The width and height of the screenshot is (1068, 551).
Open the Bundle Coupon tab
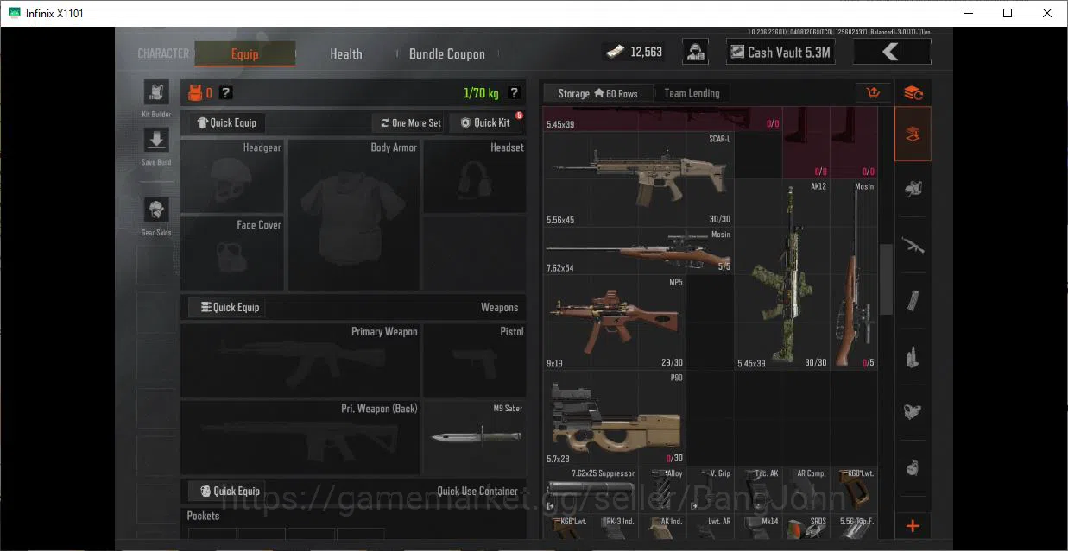tap(447, 53)
